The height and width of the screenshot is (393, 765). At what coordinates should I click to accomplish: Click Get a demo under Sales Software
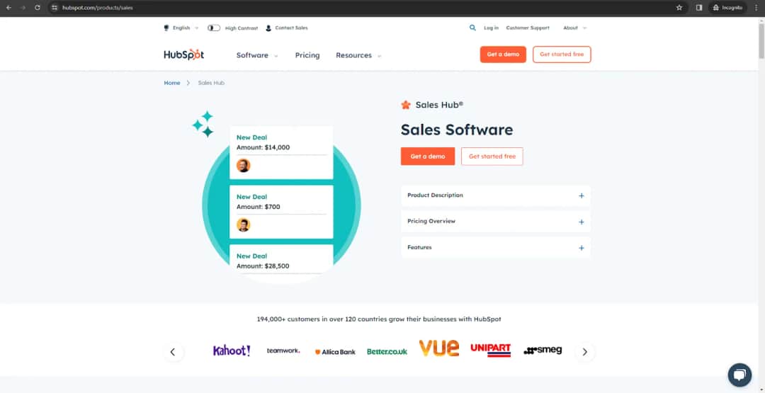click(428, 156)
